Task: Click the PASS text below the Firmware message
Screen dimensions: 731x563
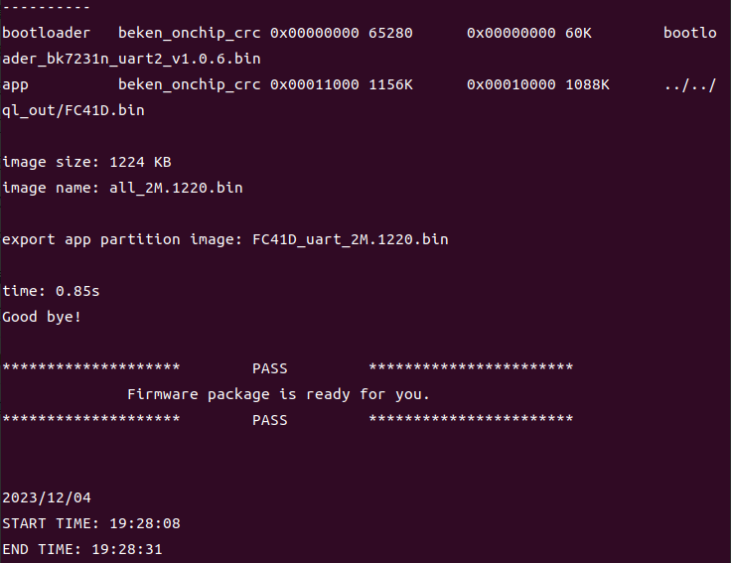Action: click(269, 420)
